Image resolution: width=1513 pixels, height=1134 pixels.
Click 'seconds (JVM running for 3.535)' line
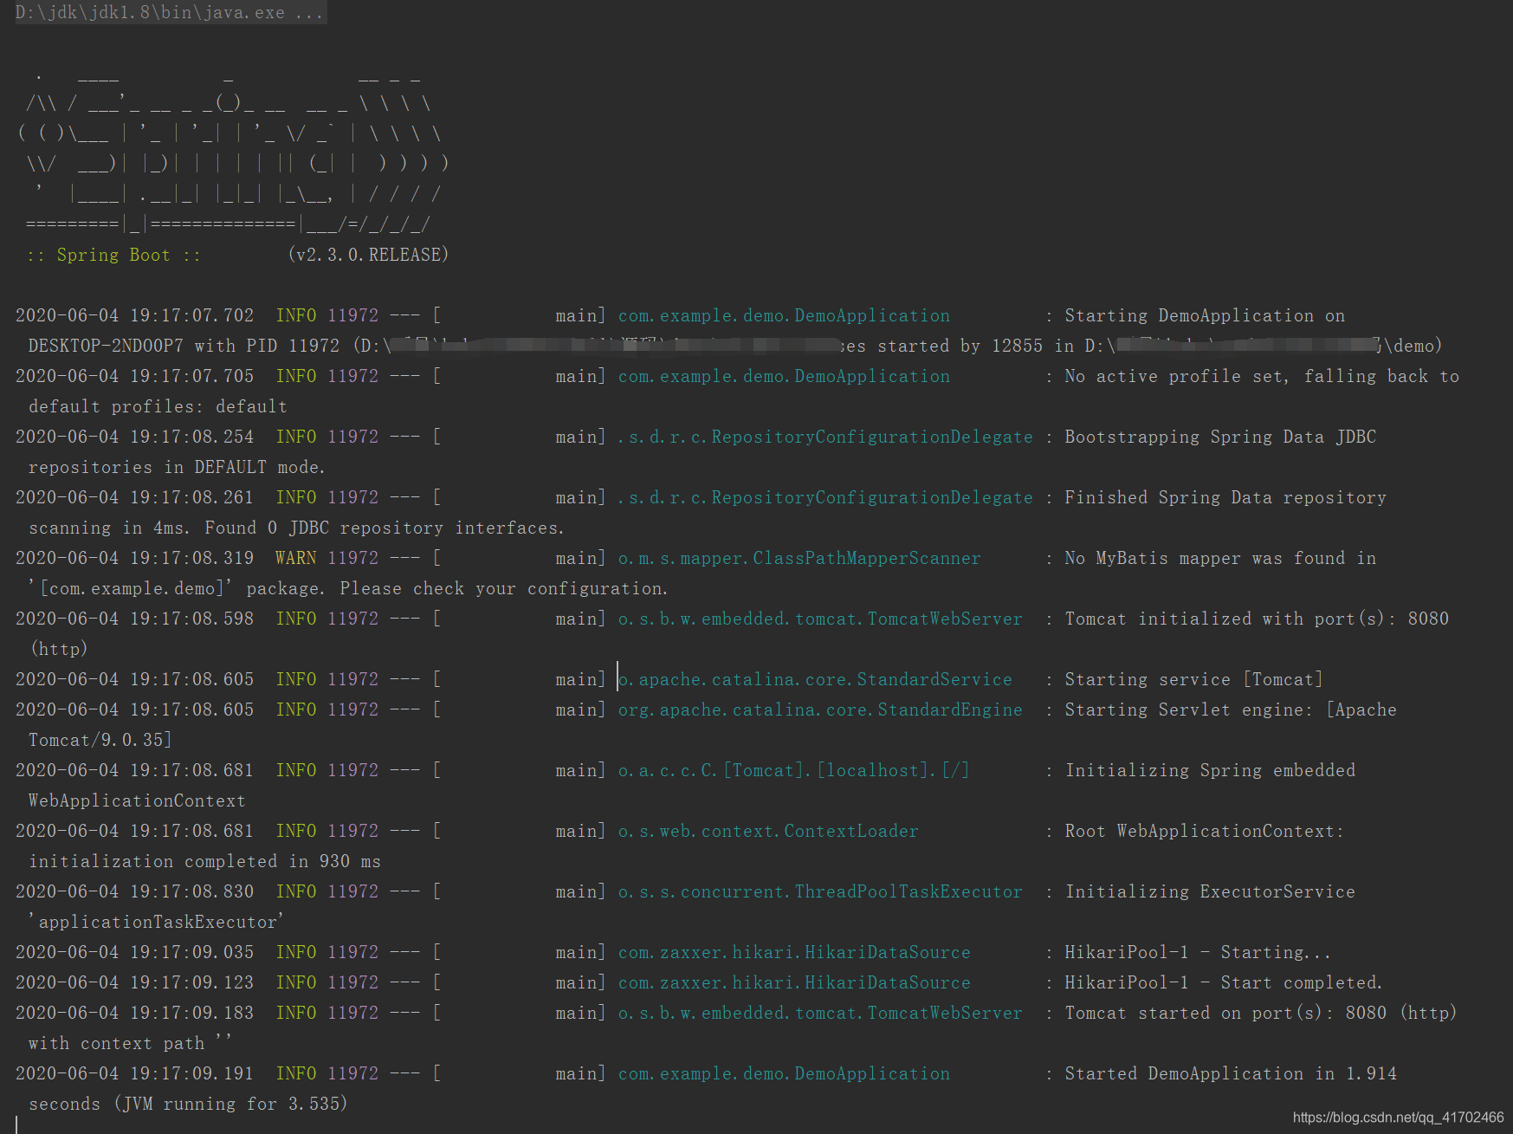pos(188,1104)
